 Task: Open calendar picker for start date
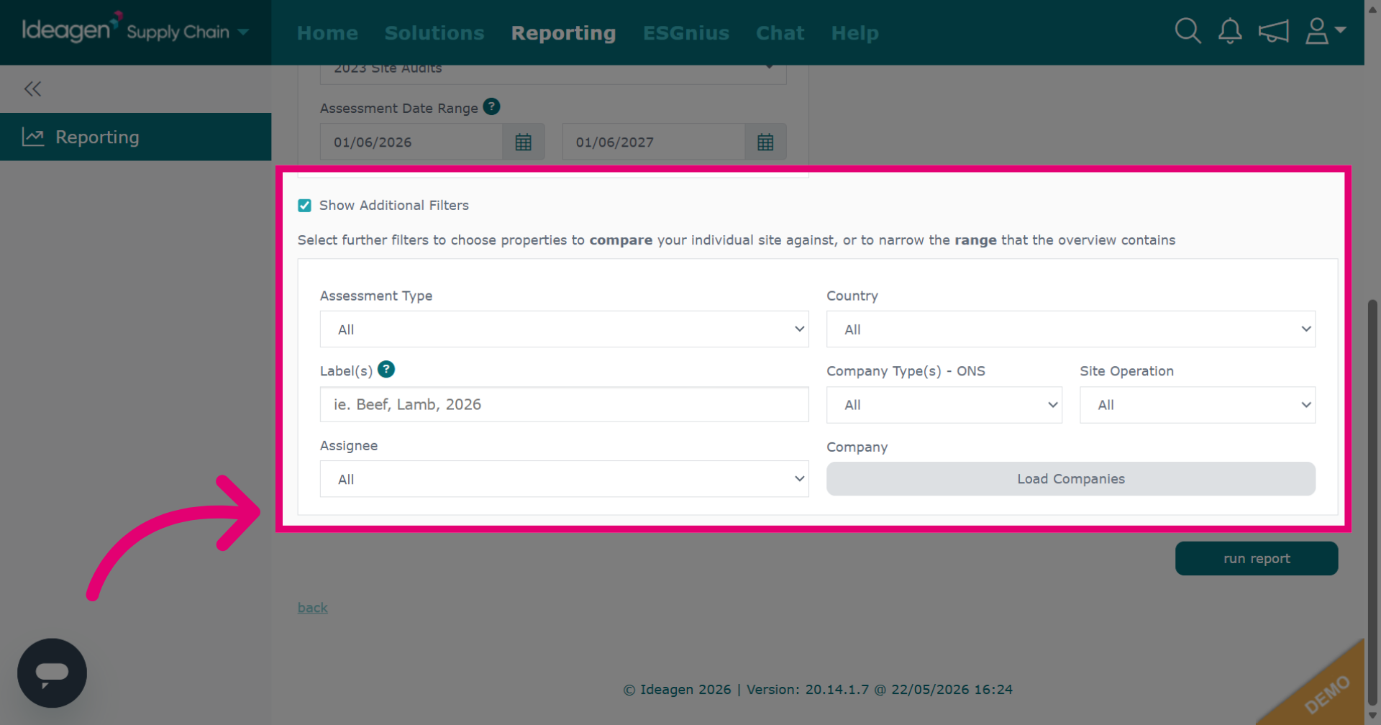524,142
